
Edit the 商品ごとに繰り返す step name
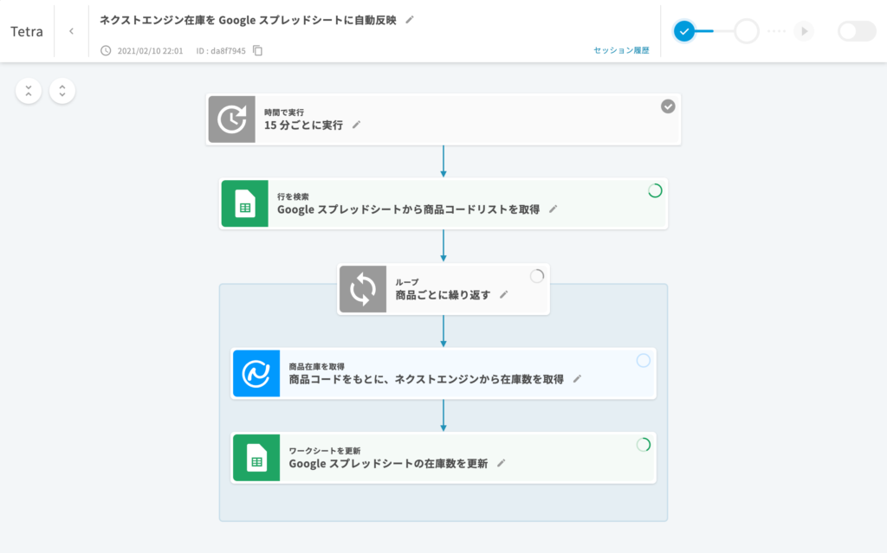pyautogui.click(x=504, y=294)
